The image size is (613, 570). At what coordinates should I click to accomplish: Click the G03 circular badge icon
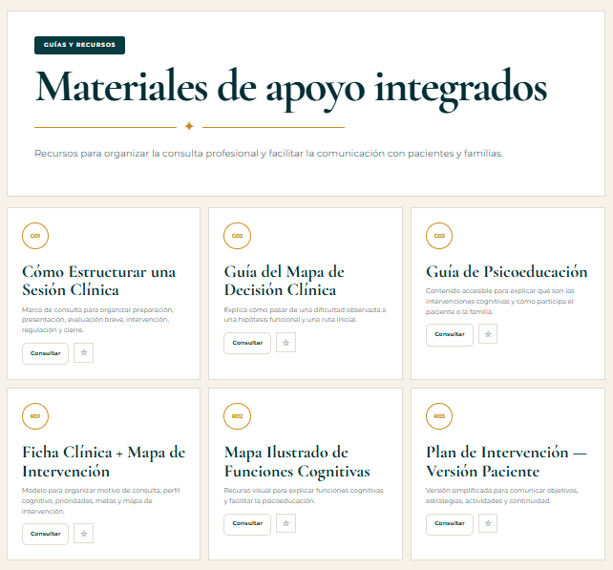[x=439, y=236]
